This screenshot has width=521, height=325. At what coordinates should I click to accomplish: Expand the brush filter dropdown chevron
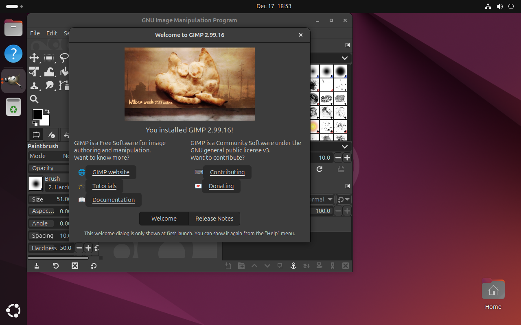click(345, 58)
